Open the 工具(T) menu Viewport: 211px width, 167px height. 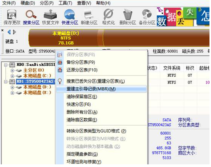coord(65,3)
